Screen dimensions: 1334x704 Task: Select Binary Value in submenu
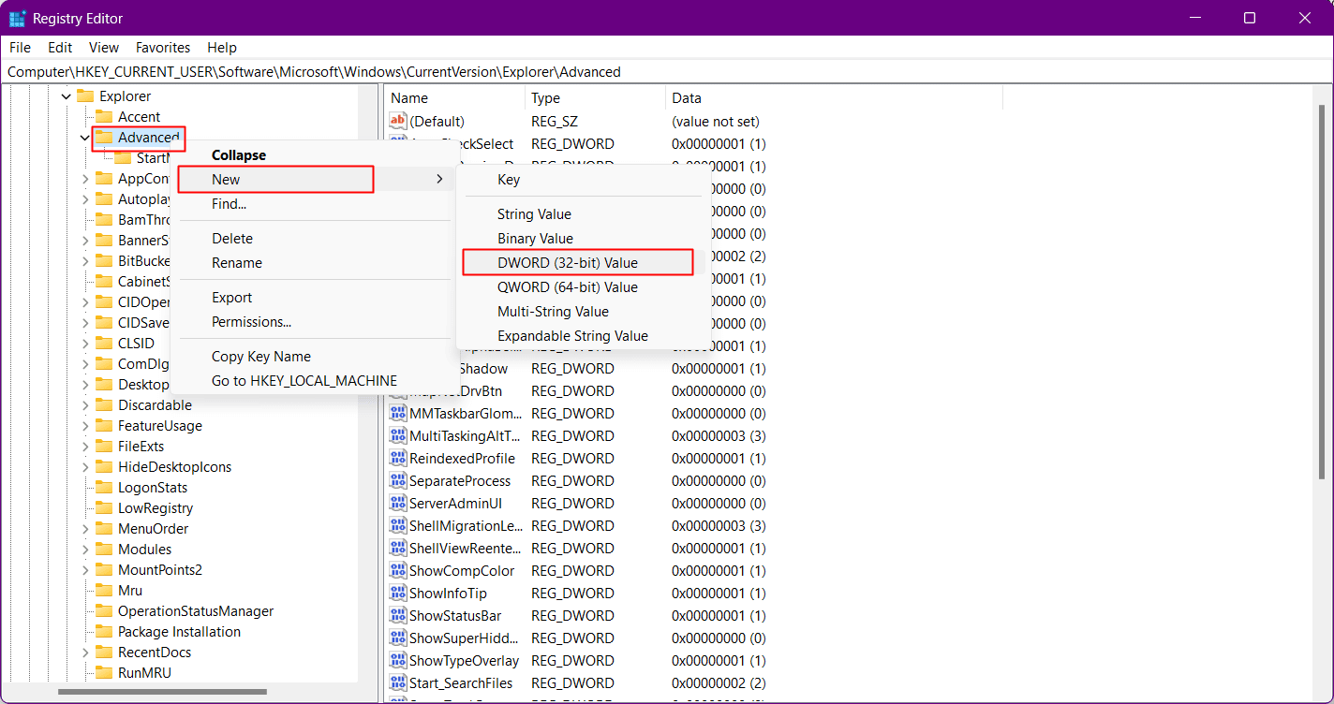[584, 238]
